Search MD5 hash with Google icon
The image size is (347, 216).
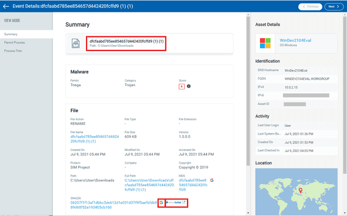(212, 180)
